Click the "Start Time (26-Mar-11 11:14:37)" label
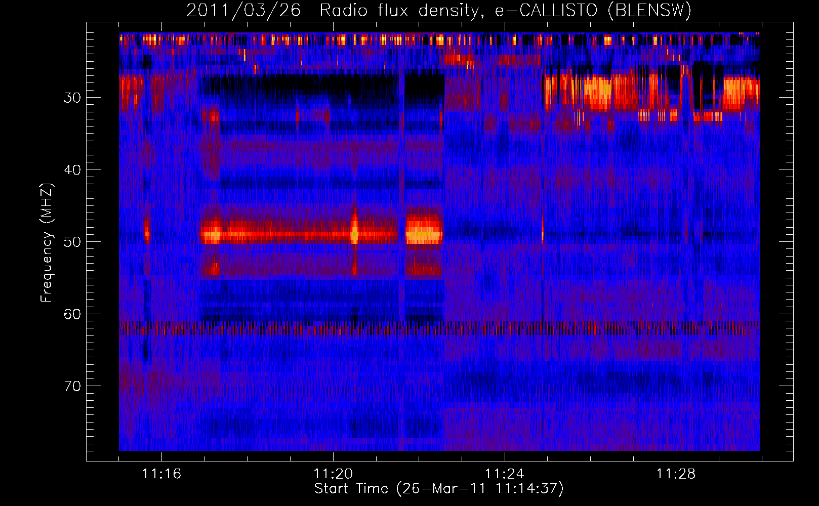819x506 pixels. tap(439, 489)
